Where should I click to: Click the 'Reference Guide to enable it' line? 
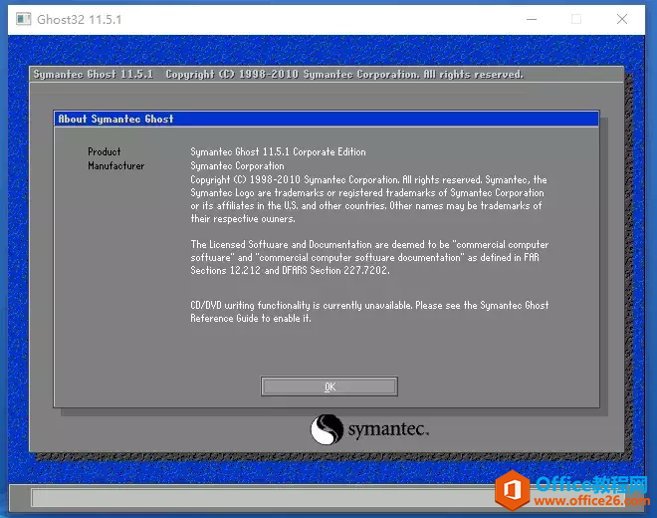pos(251,319)
